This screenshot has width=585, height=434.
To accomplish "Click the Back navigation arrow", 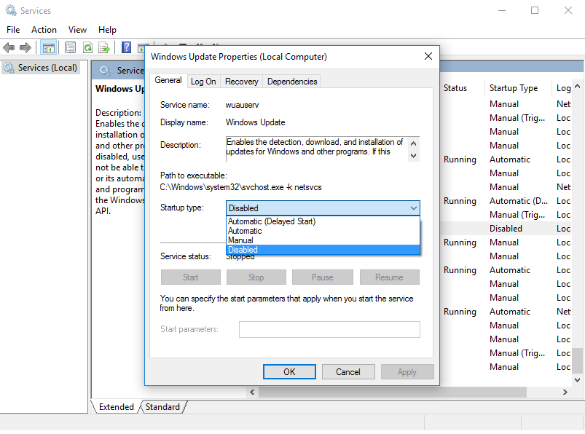I will (x=9, y=47).
